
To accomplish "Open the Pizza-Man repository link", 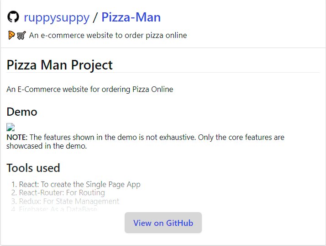I will click(131, 17).
